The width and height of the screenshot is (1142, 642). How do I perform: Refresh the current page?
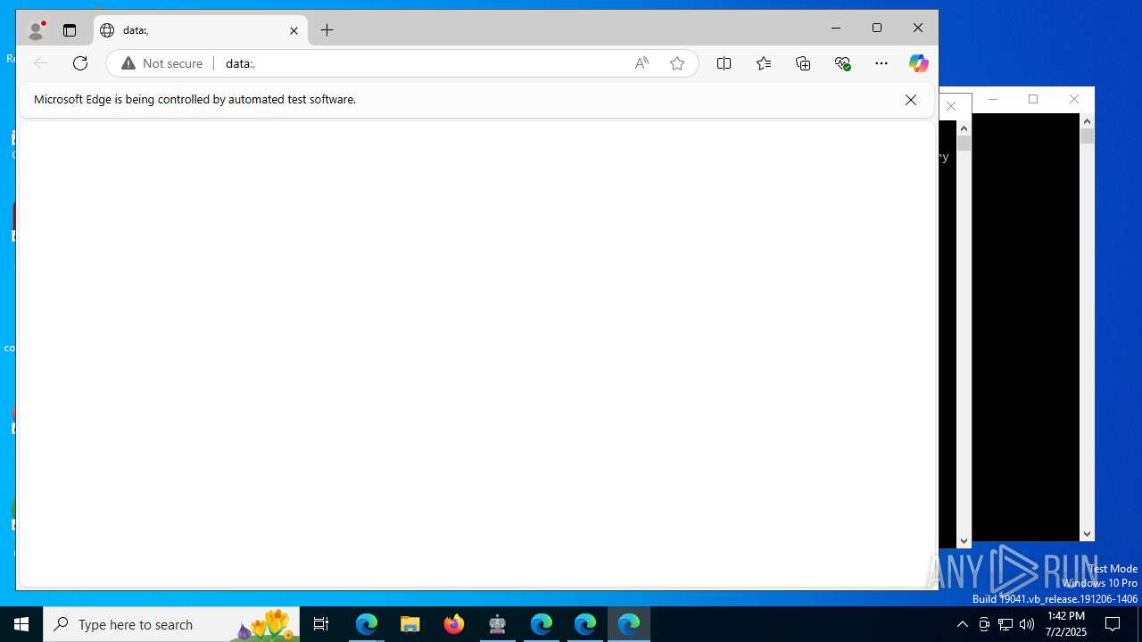(x=80, y=62)
